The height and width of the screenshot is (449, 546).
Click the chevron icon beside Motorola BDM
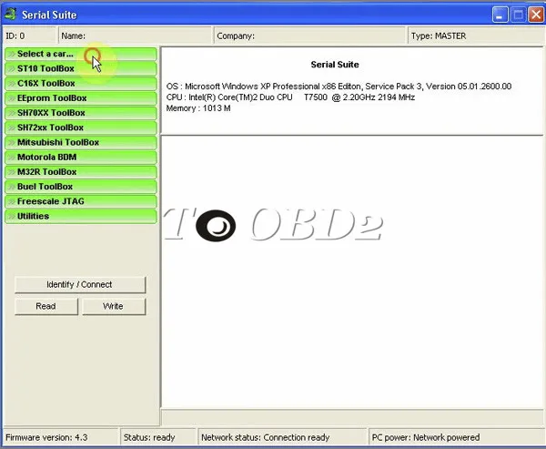pyautogui.click(x=12, y=158)
